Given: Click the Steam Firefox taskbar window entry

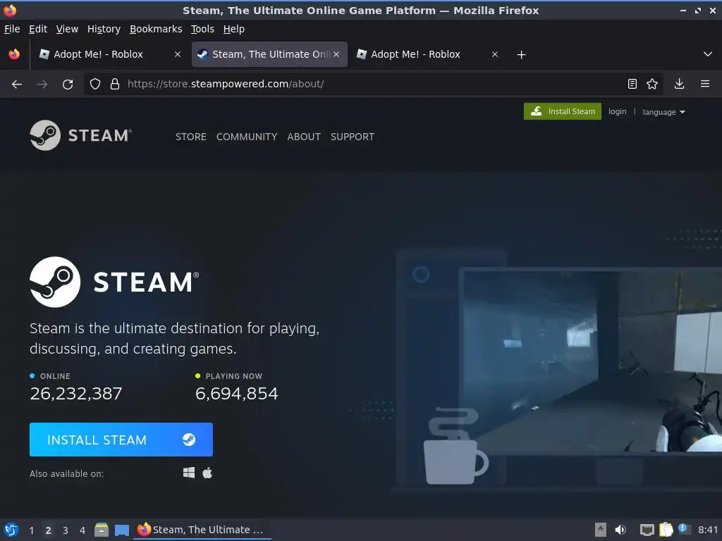Looking at the screenshot, I should point(202,530).
